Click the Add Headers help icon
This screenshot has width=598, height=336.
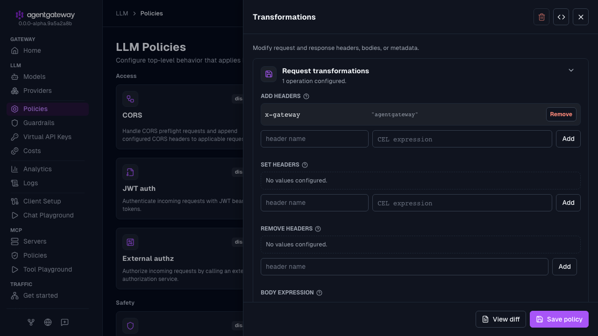point(306,96)
